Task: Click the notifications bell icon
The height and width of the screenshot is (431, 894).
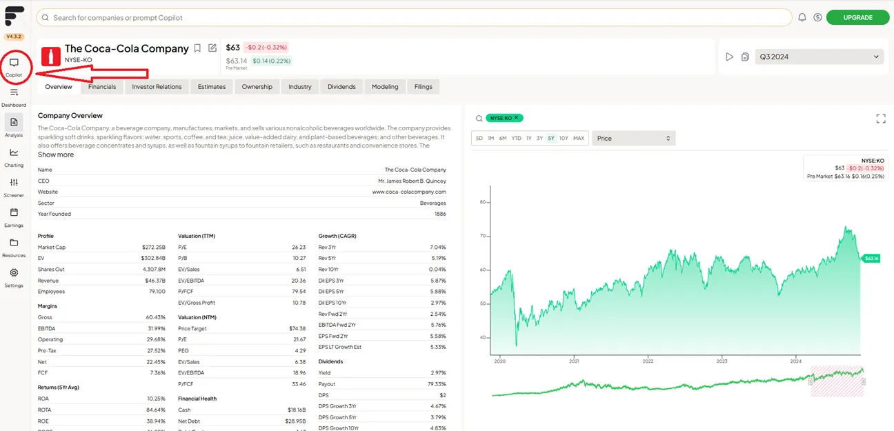Action: click(x=802, y=17)
